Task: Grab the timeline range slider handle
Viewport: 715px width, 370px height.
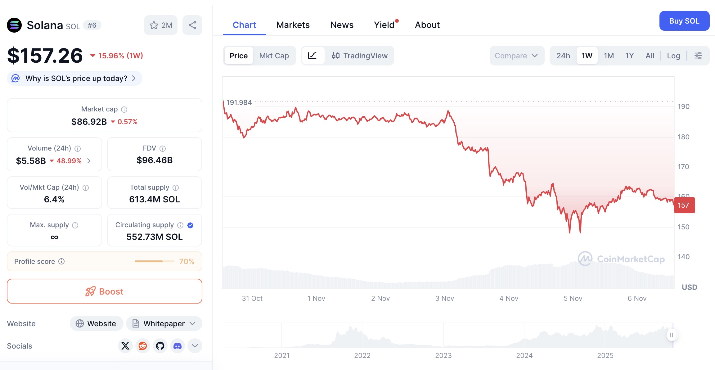Action: coord(672,335)
